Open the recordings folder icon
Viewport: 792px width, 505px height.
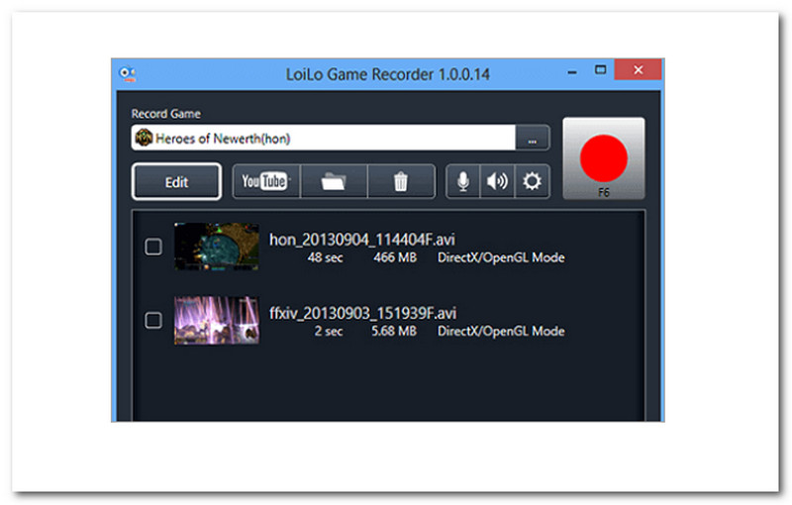[334, 181]
